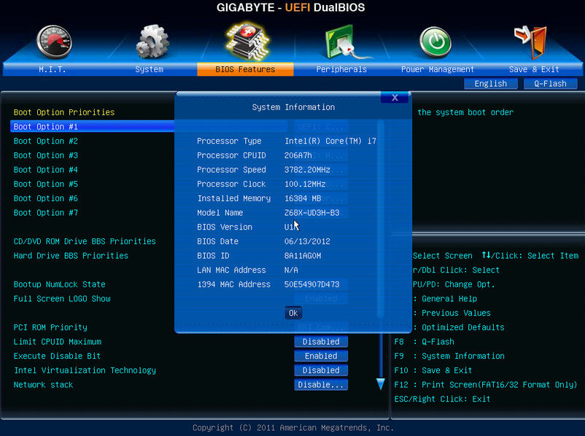
Task: Click the F8 Q-Flash help line
Action: tap(425, 342)
